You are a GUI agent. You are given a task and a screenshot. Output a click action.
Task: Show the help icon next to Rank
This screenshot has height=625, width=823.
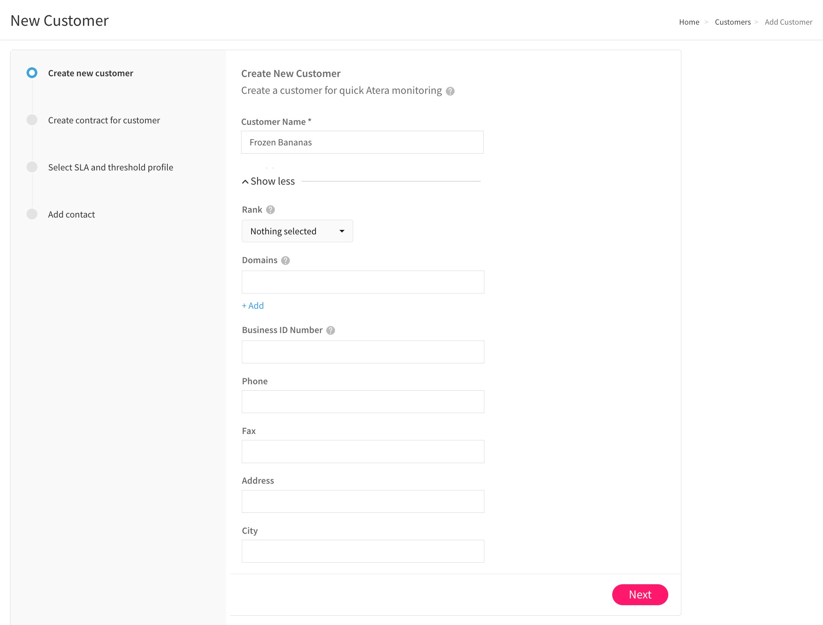pyautogui.click(x=270, y=210)
